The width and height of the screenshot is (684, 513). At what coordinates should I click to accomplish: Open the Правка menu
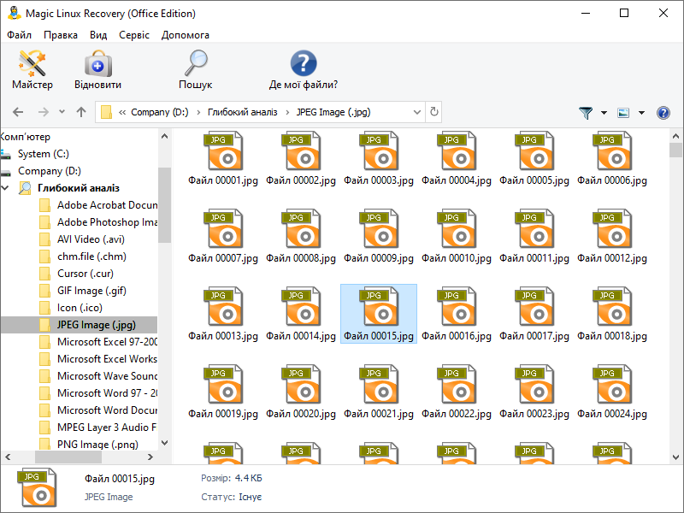point(60,35)
